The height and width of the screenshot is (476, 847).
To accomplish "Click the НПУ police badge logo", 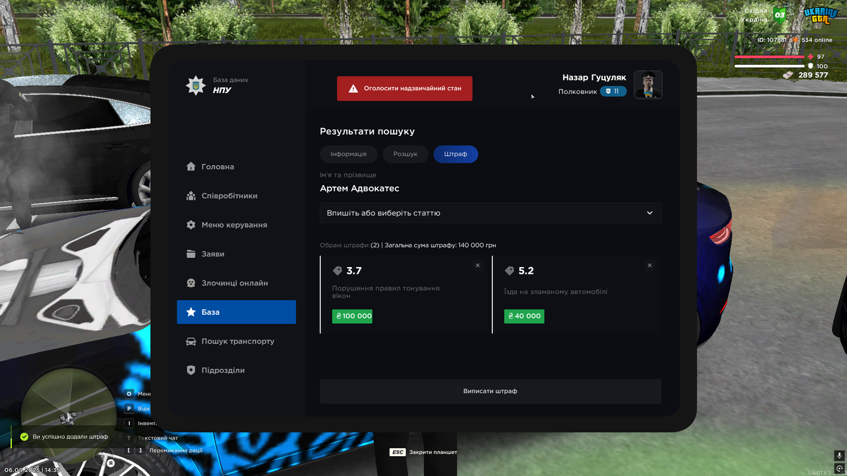I will click(195, 85).
